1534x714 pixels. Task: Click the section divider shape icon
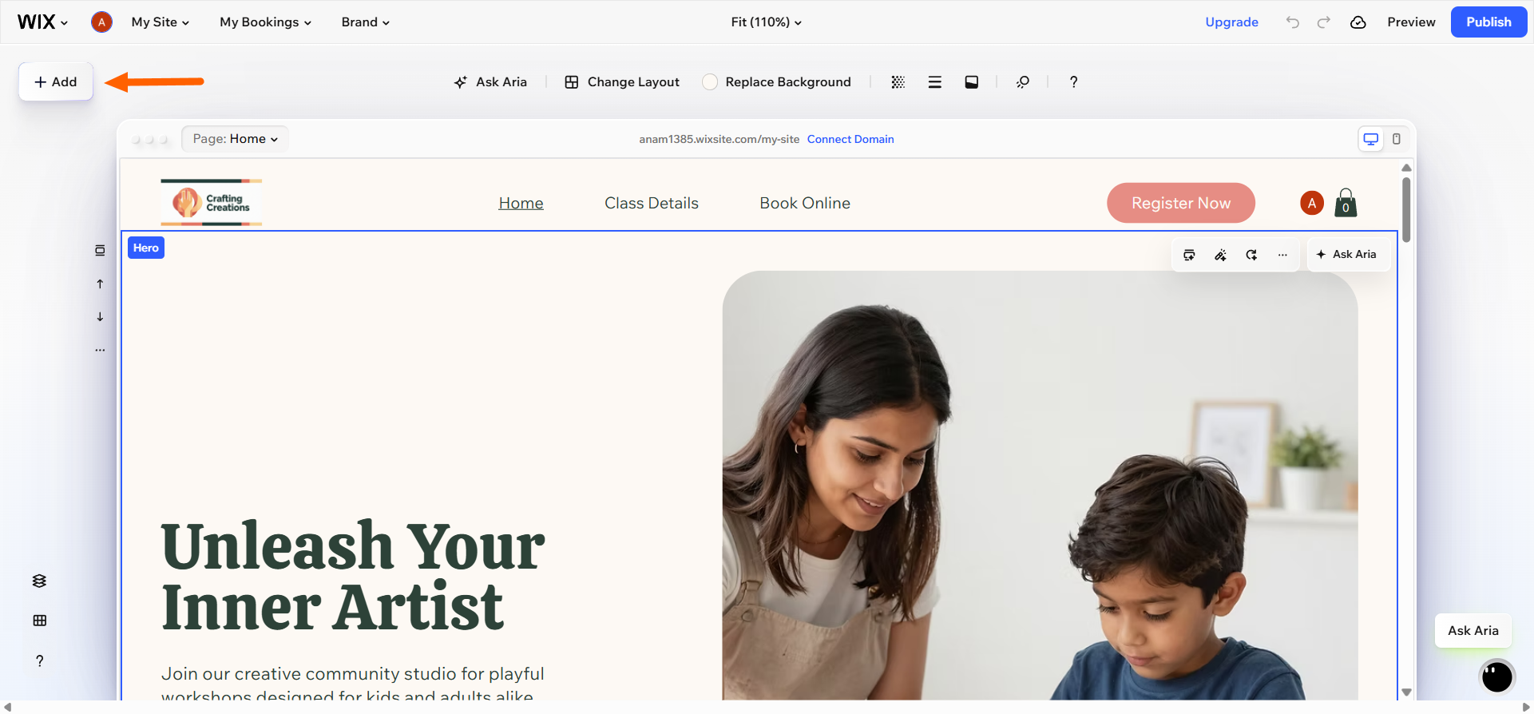971,82
